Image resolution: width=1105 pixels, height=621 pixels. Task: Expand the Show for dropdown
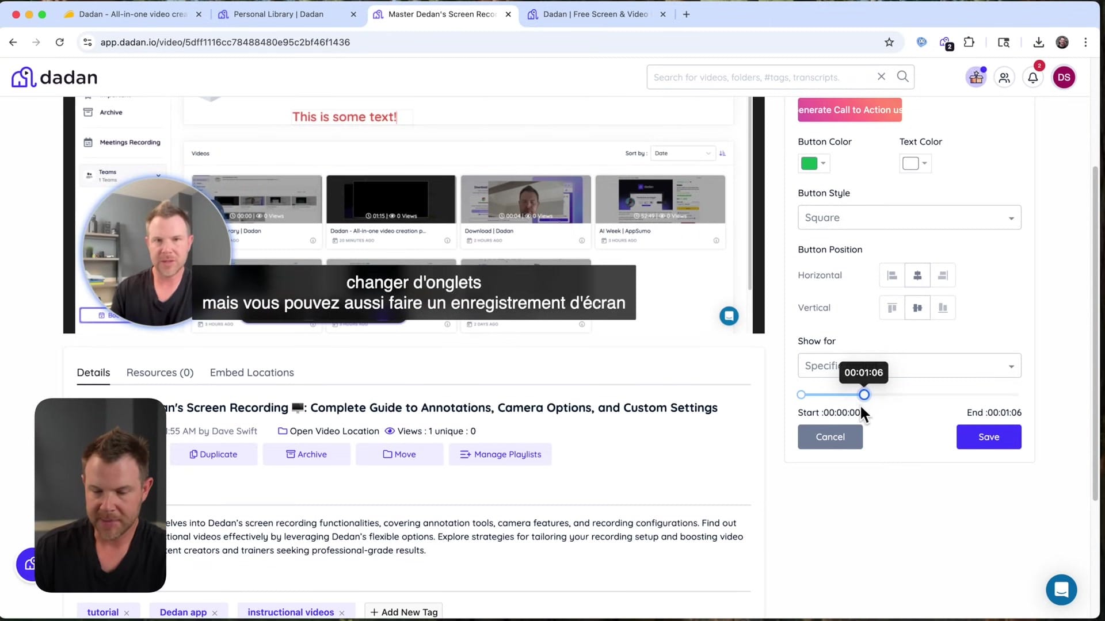909,366
